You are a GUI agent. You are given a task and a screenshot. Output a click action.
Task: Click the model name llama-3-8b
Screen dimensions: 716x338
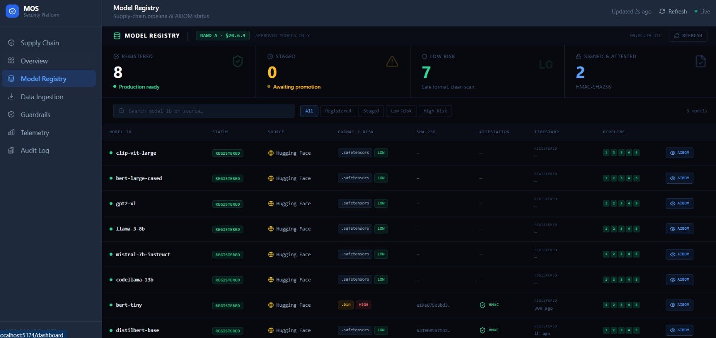point(130,229)
